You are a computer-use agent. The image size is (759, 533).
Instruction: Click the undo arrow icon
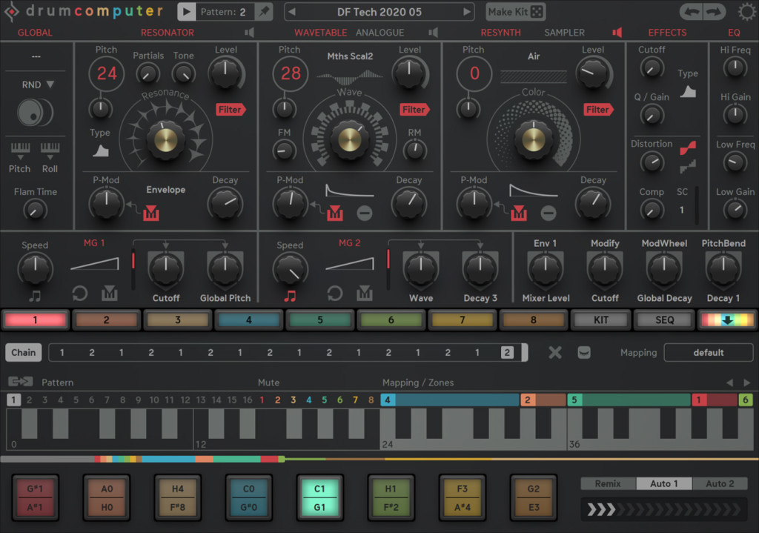click(x=691, y=12)
